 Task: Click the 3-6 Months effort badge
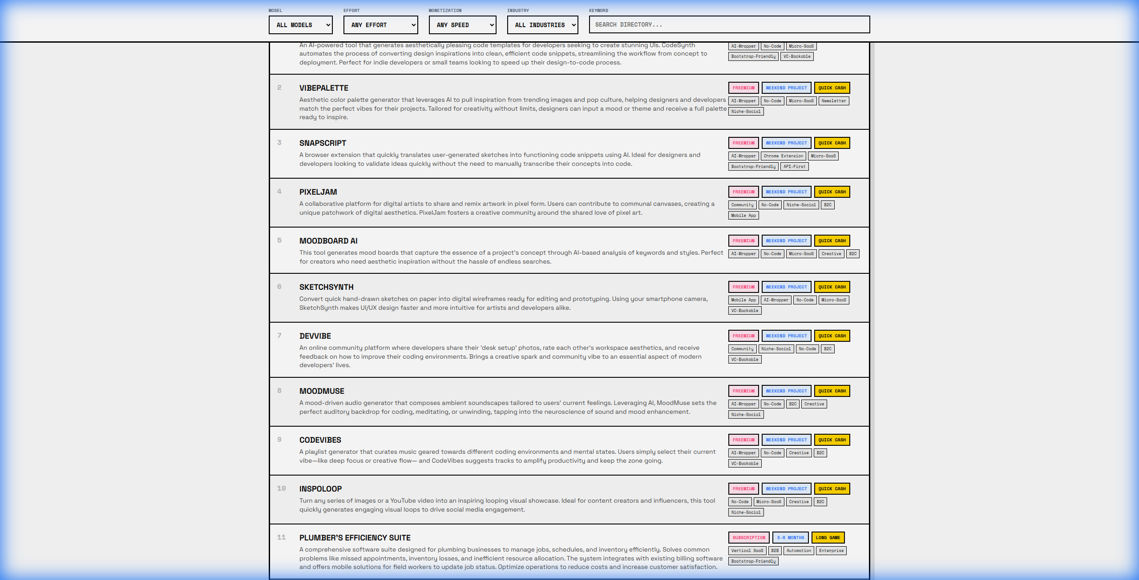(790, 538)
